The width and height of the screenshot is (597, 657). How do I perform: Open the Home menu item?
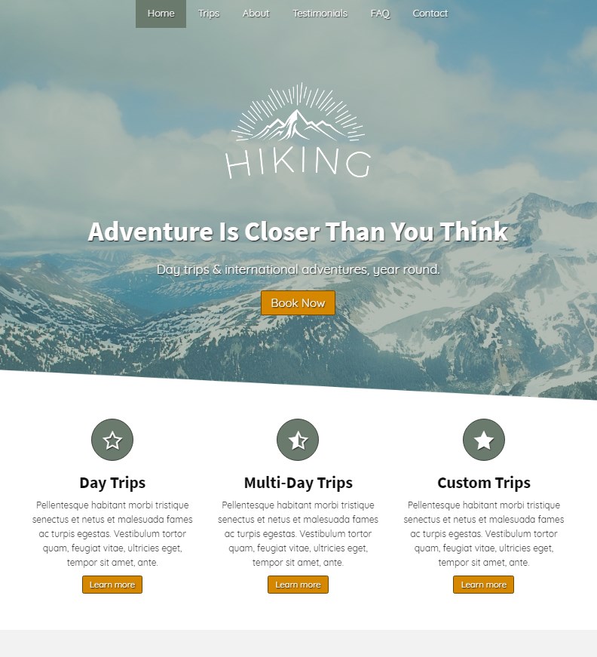point(161,14)
